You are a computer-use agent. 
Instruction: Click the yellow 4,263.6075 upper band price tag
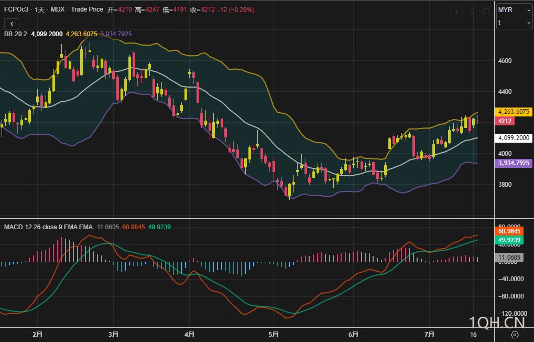[x=514, y=112]
